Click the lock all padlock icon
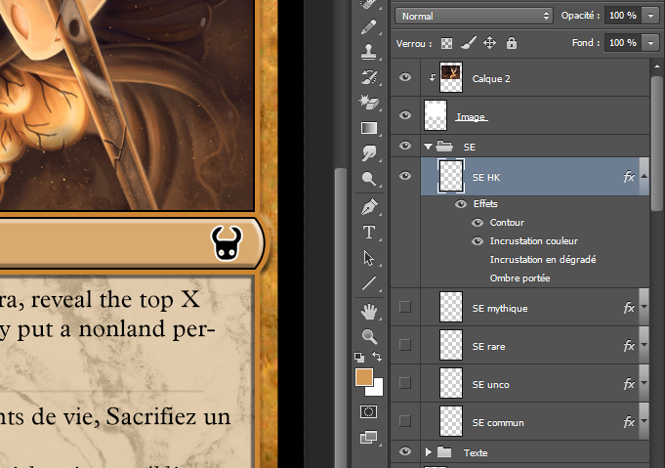This screenshot has height=468, width=665. click(x=512, y=43)
